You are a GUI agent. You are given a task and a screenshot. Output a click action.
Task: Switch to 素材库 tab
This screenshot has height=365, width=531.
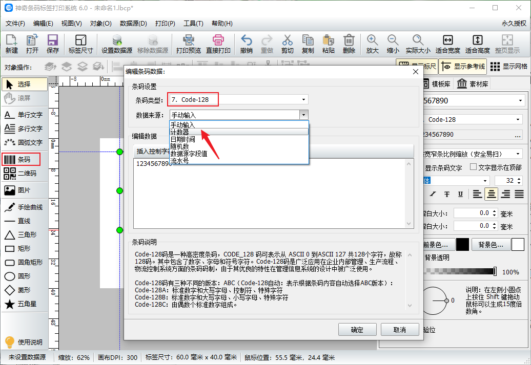click(x=473, y=84)
